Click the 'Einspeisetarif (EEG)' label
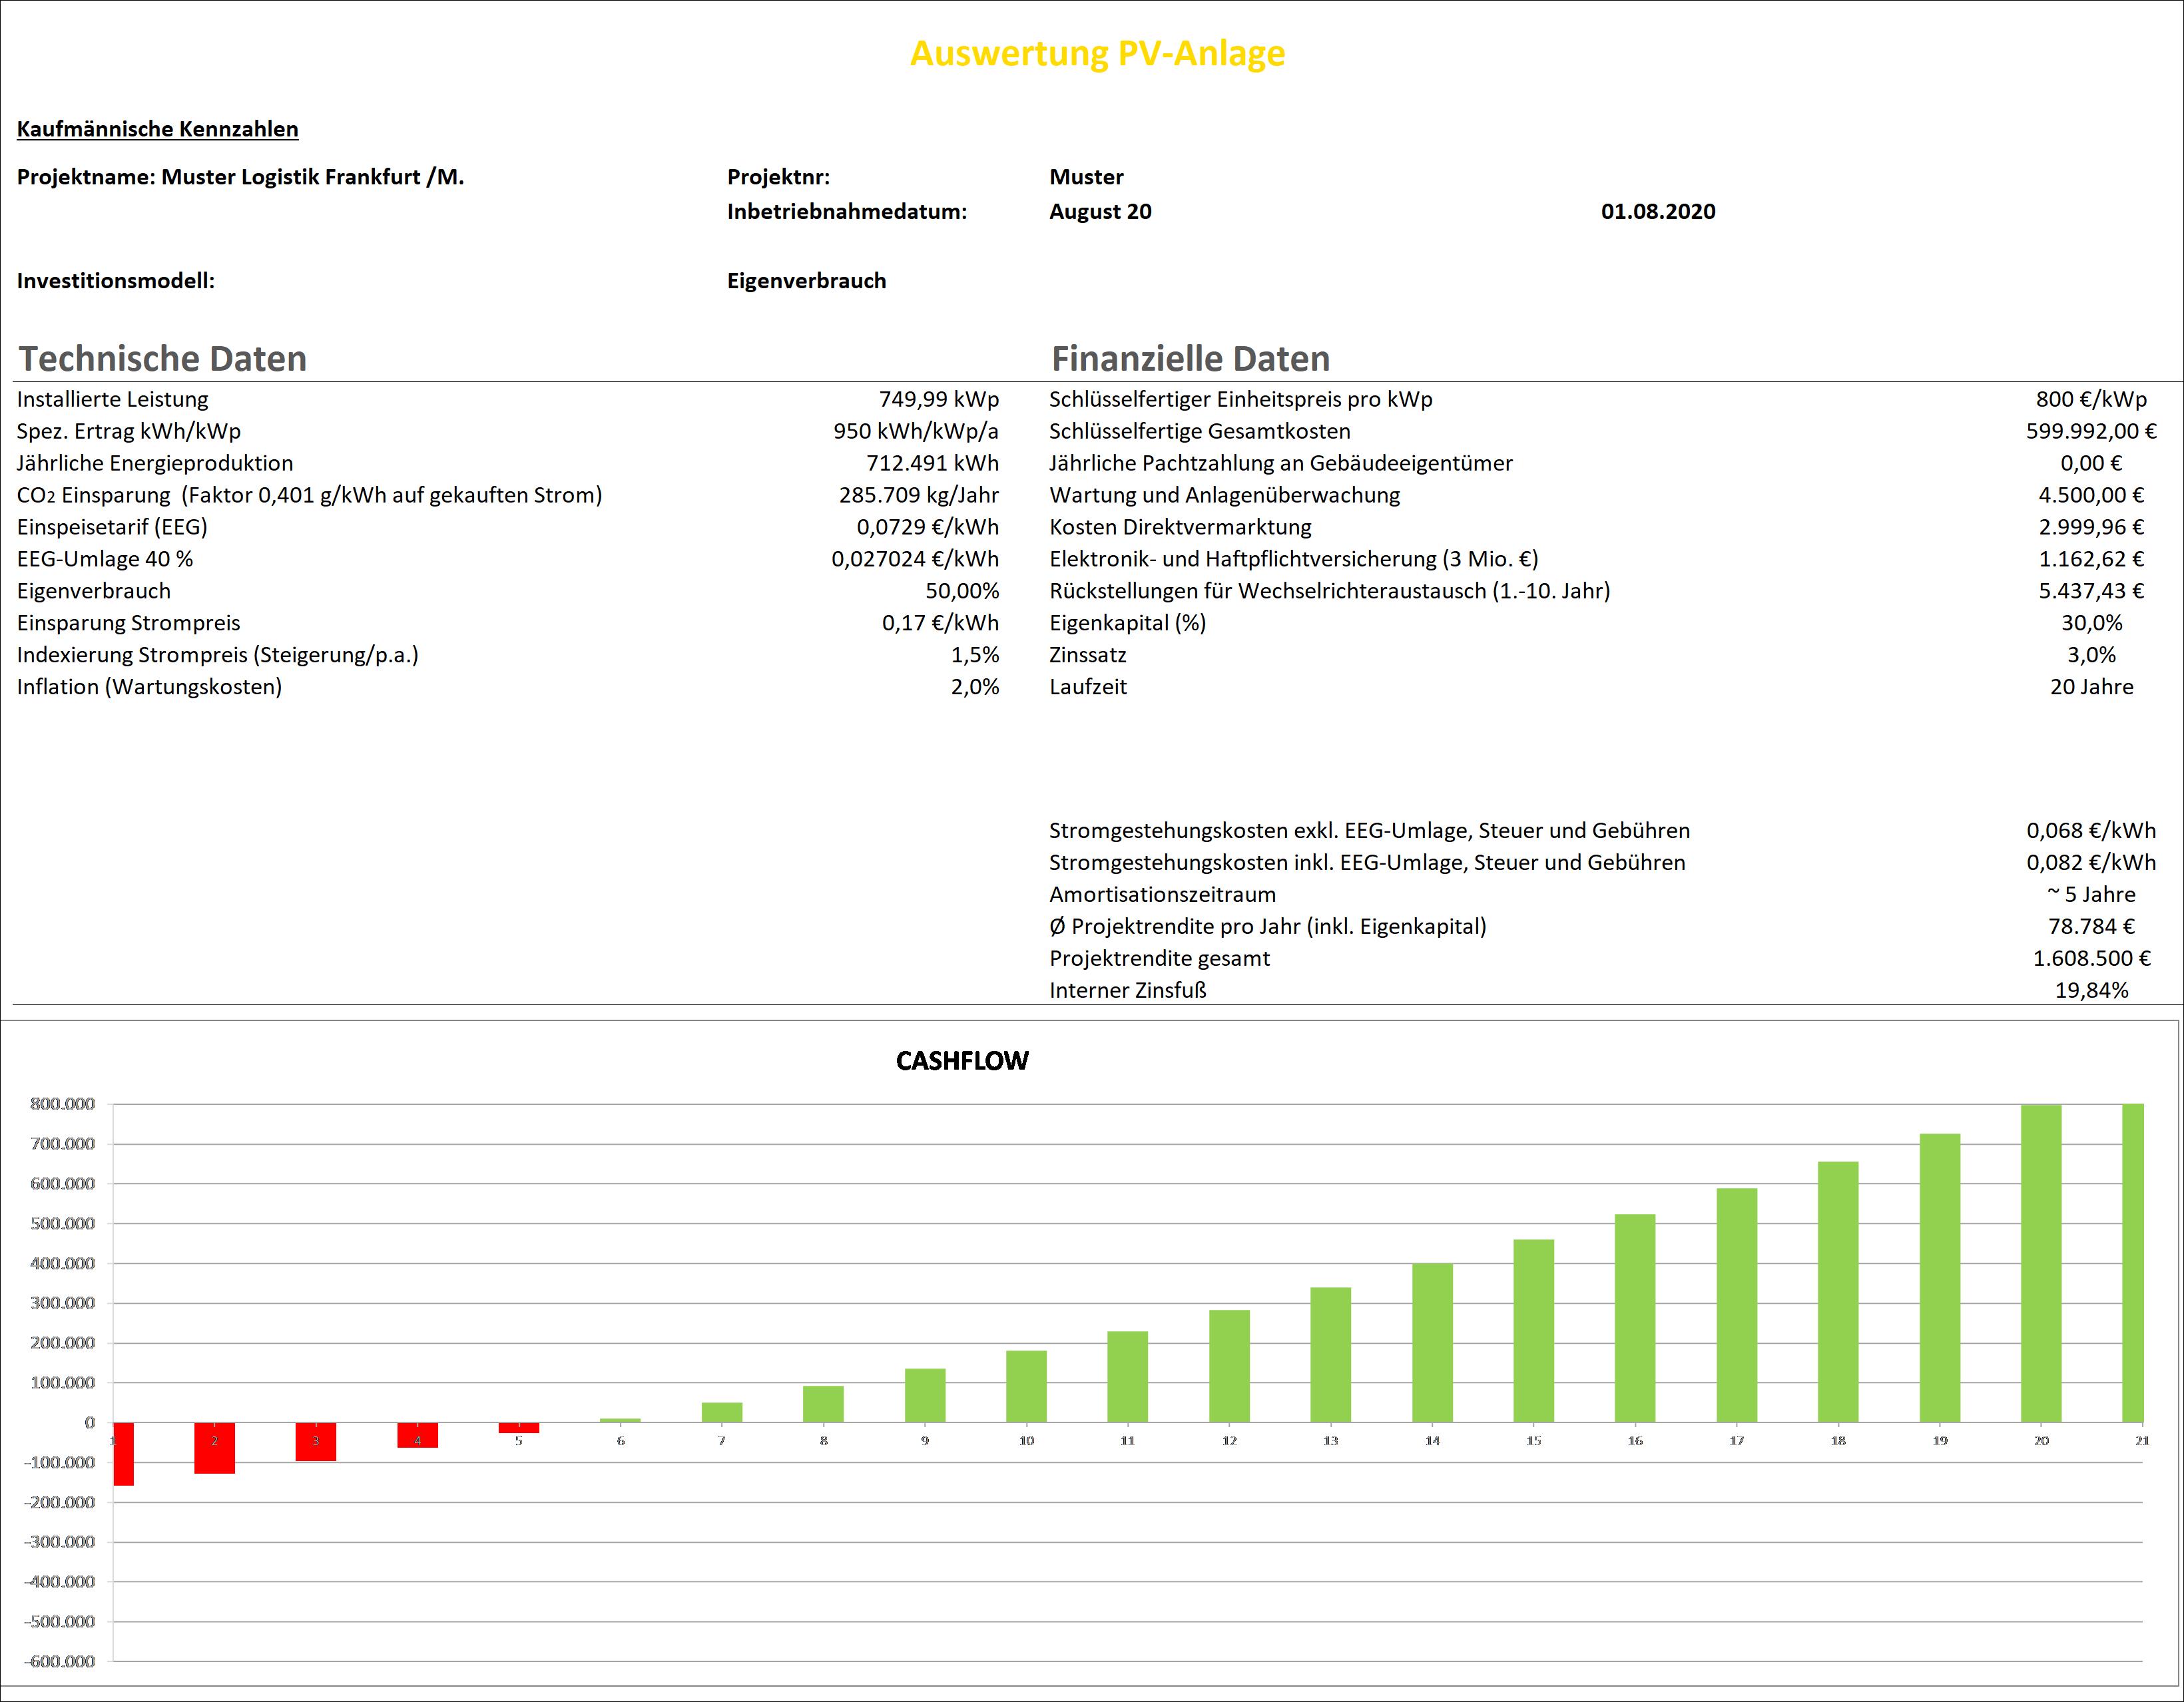Viewport: 2184px width, 1702px height. [x=112, y=528]
